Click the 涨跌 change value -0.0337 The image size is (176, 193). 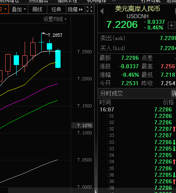129,66
